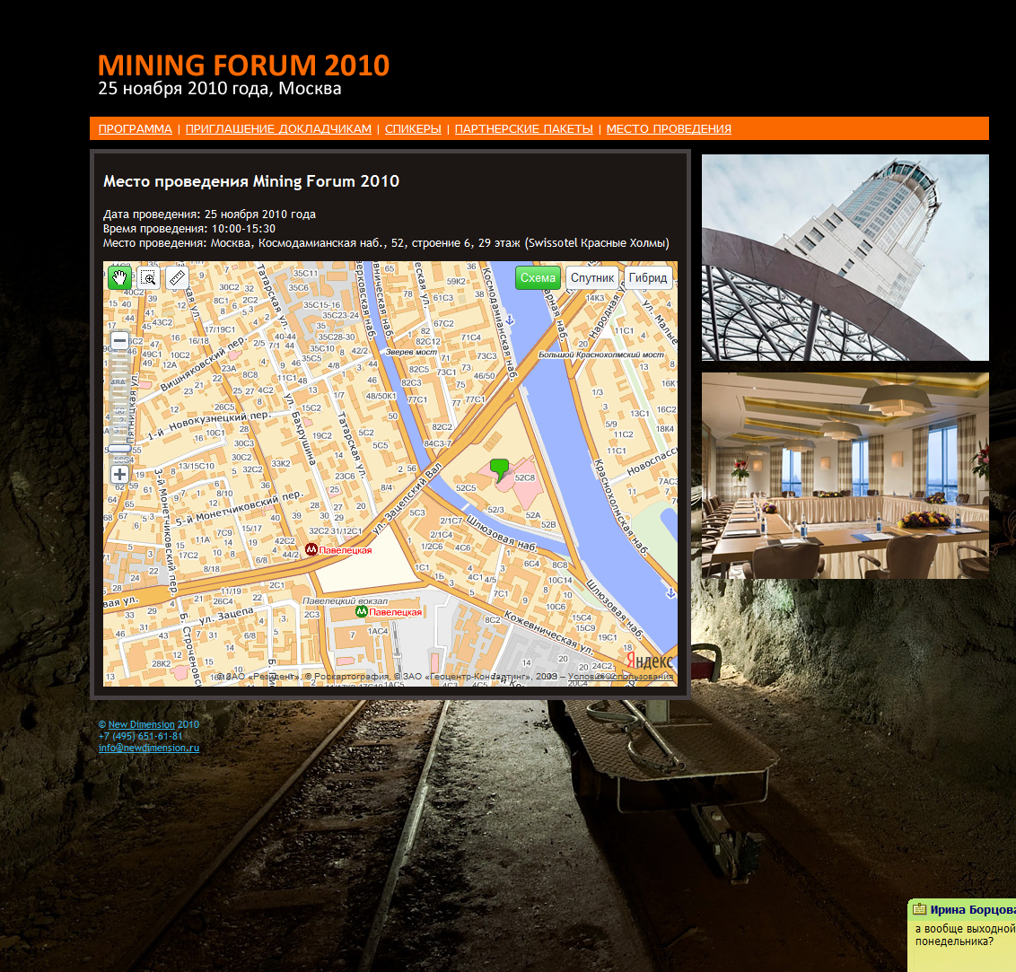Visit the New Dimension copyright link
The width and height of the screenshot is (1016, 972).
[x=140, y=723]
